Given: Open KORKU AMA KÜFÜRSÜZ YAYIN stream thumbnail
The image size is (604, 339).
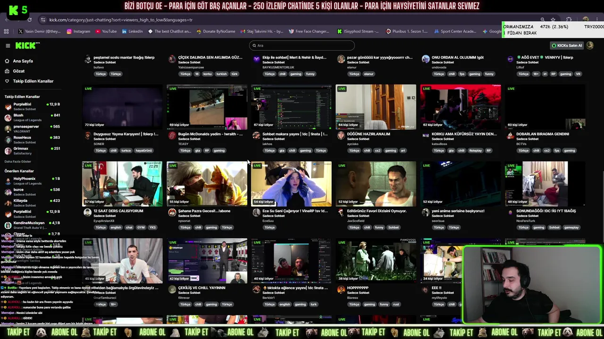Looking at the screenshot, I should (461, 107).
